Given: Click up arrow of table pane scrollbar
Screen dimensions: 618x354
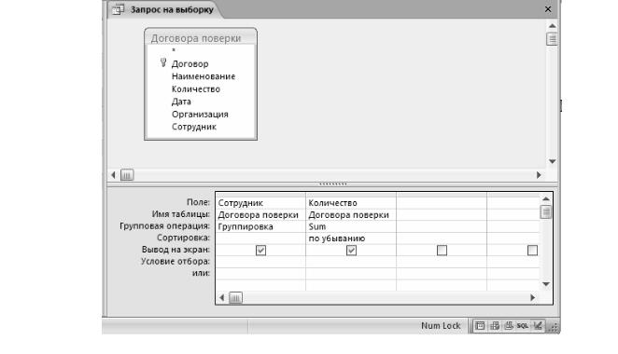Looking at the screenshot, I should (x=552, y=26).
